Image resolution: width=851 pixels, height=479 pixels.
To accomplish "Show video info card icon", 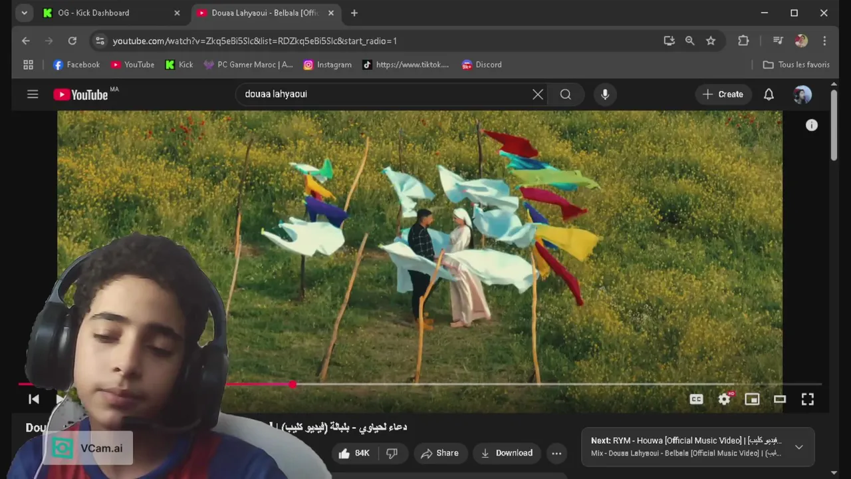I will coord(812,125).
